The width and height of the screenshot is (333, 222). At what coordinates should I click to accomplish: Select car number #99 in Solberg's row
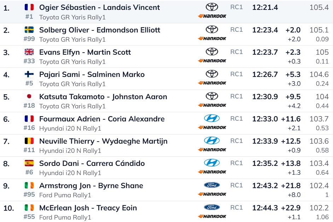[29, 39]
